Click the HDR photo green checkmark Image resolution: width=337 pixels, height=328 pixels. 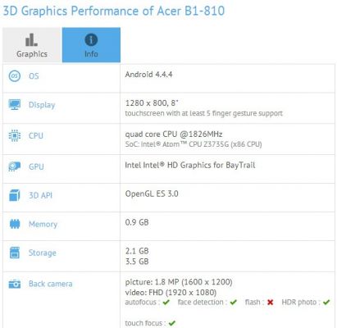[x=326, y=303]
